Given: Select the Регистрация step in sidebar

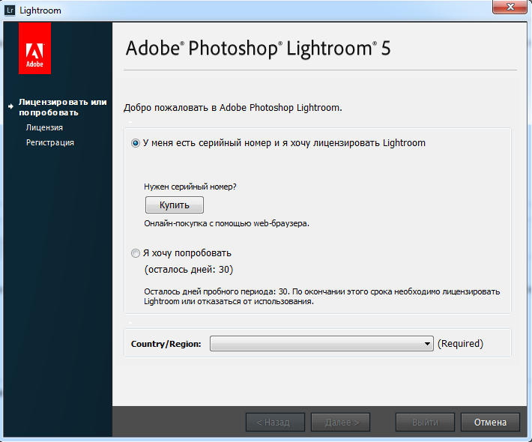Looking at the screenshot, I should tap(50, 142).
